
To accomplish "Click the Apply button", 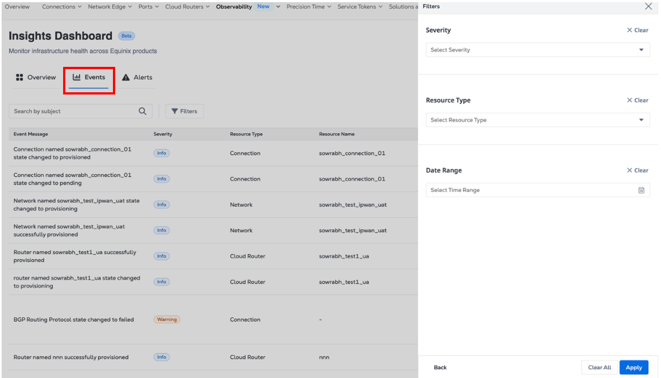I will tap(634, 368).
